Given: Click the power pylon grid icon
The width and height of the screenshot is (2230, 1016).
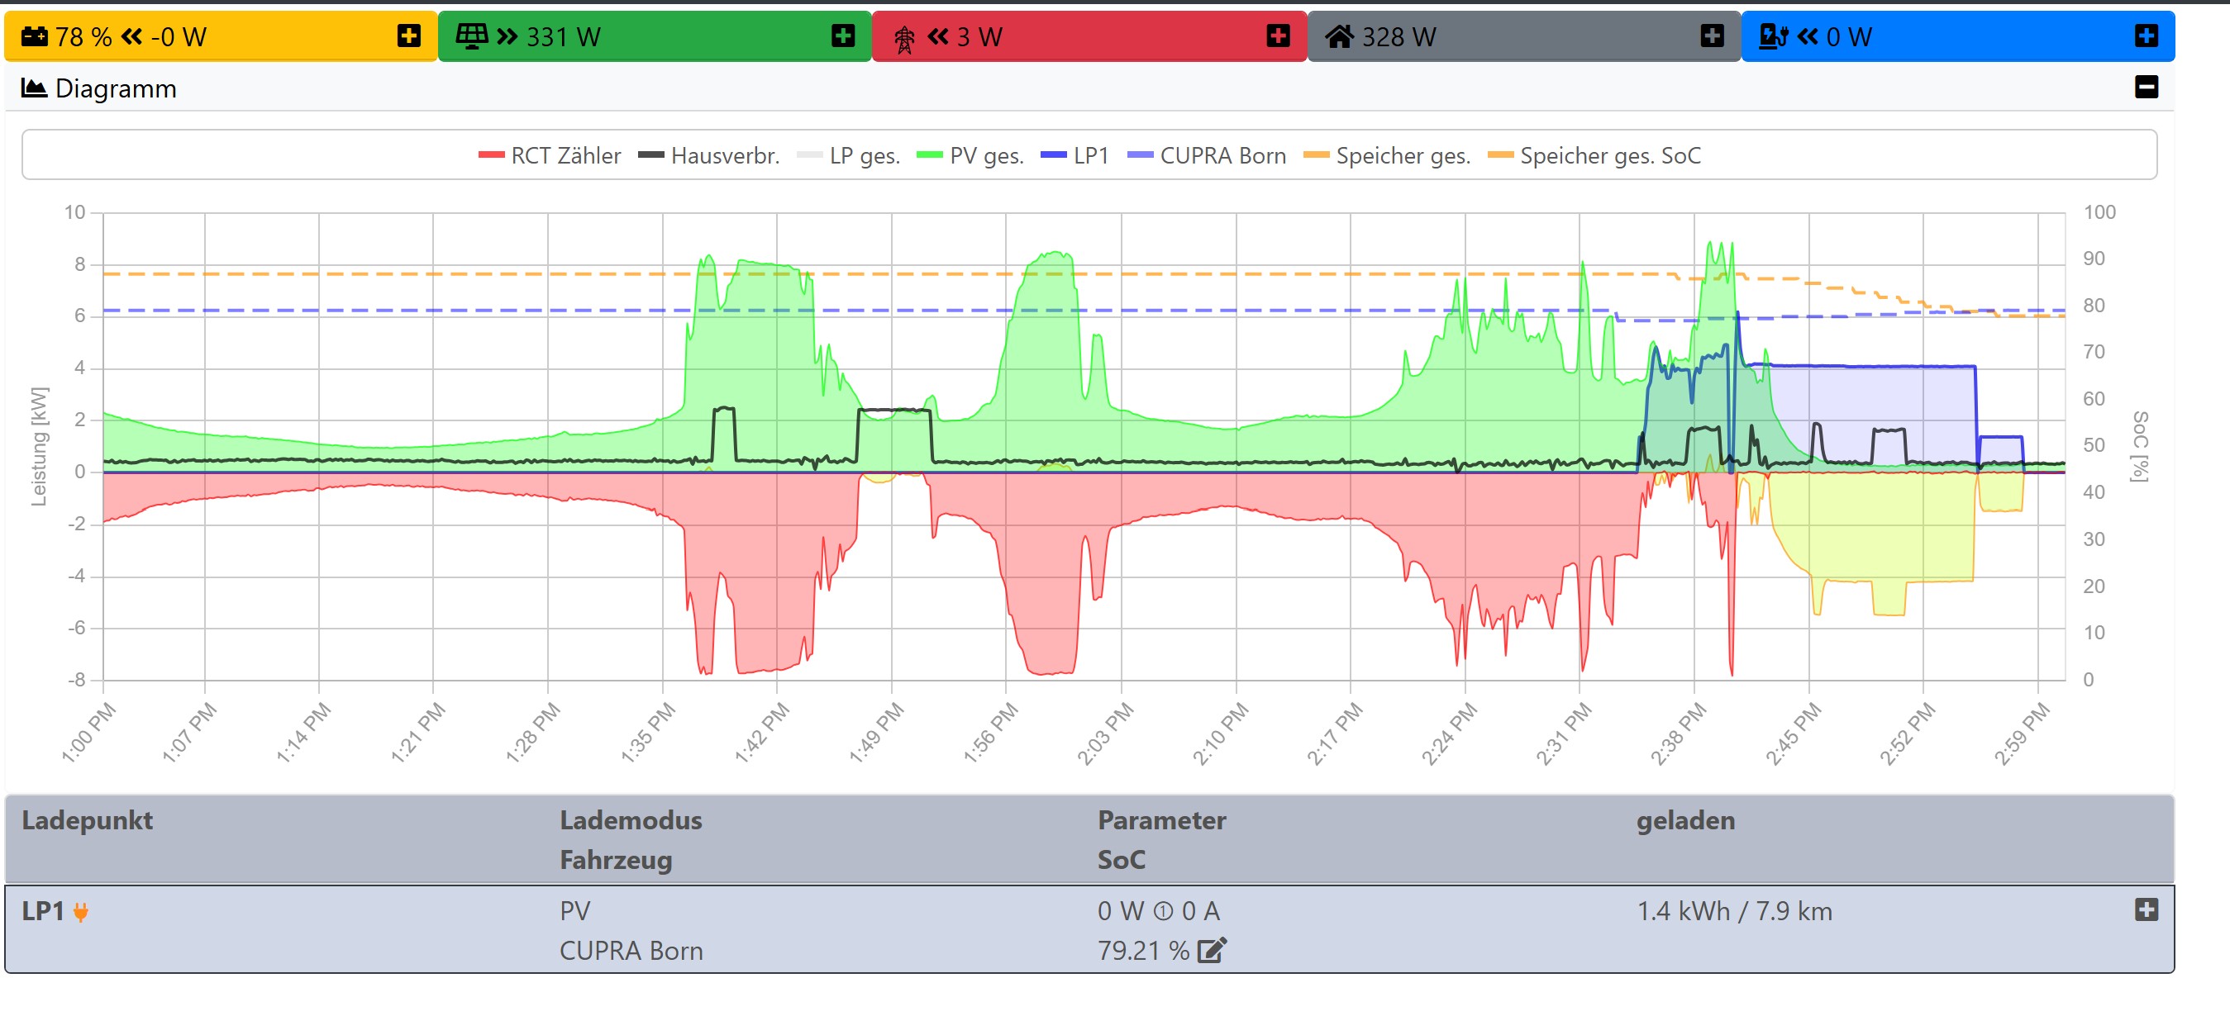Looking at the screenshot, I should [903, 38].
